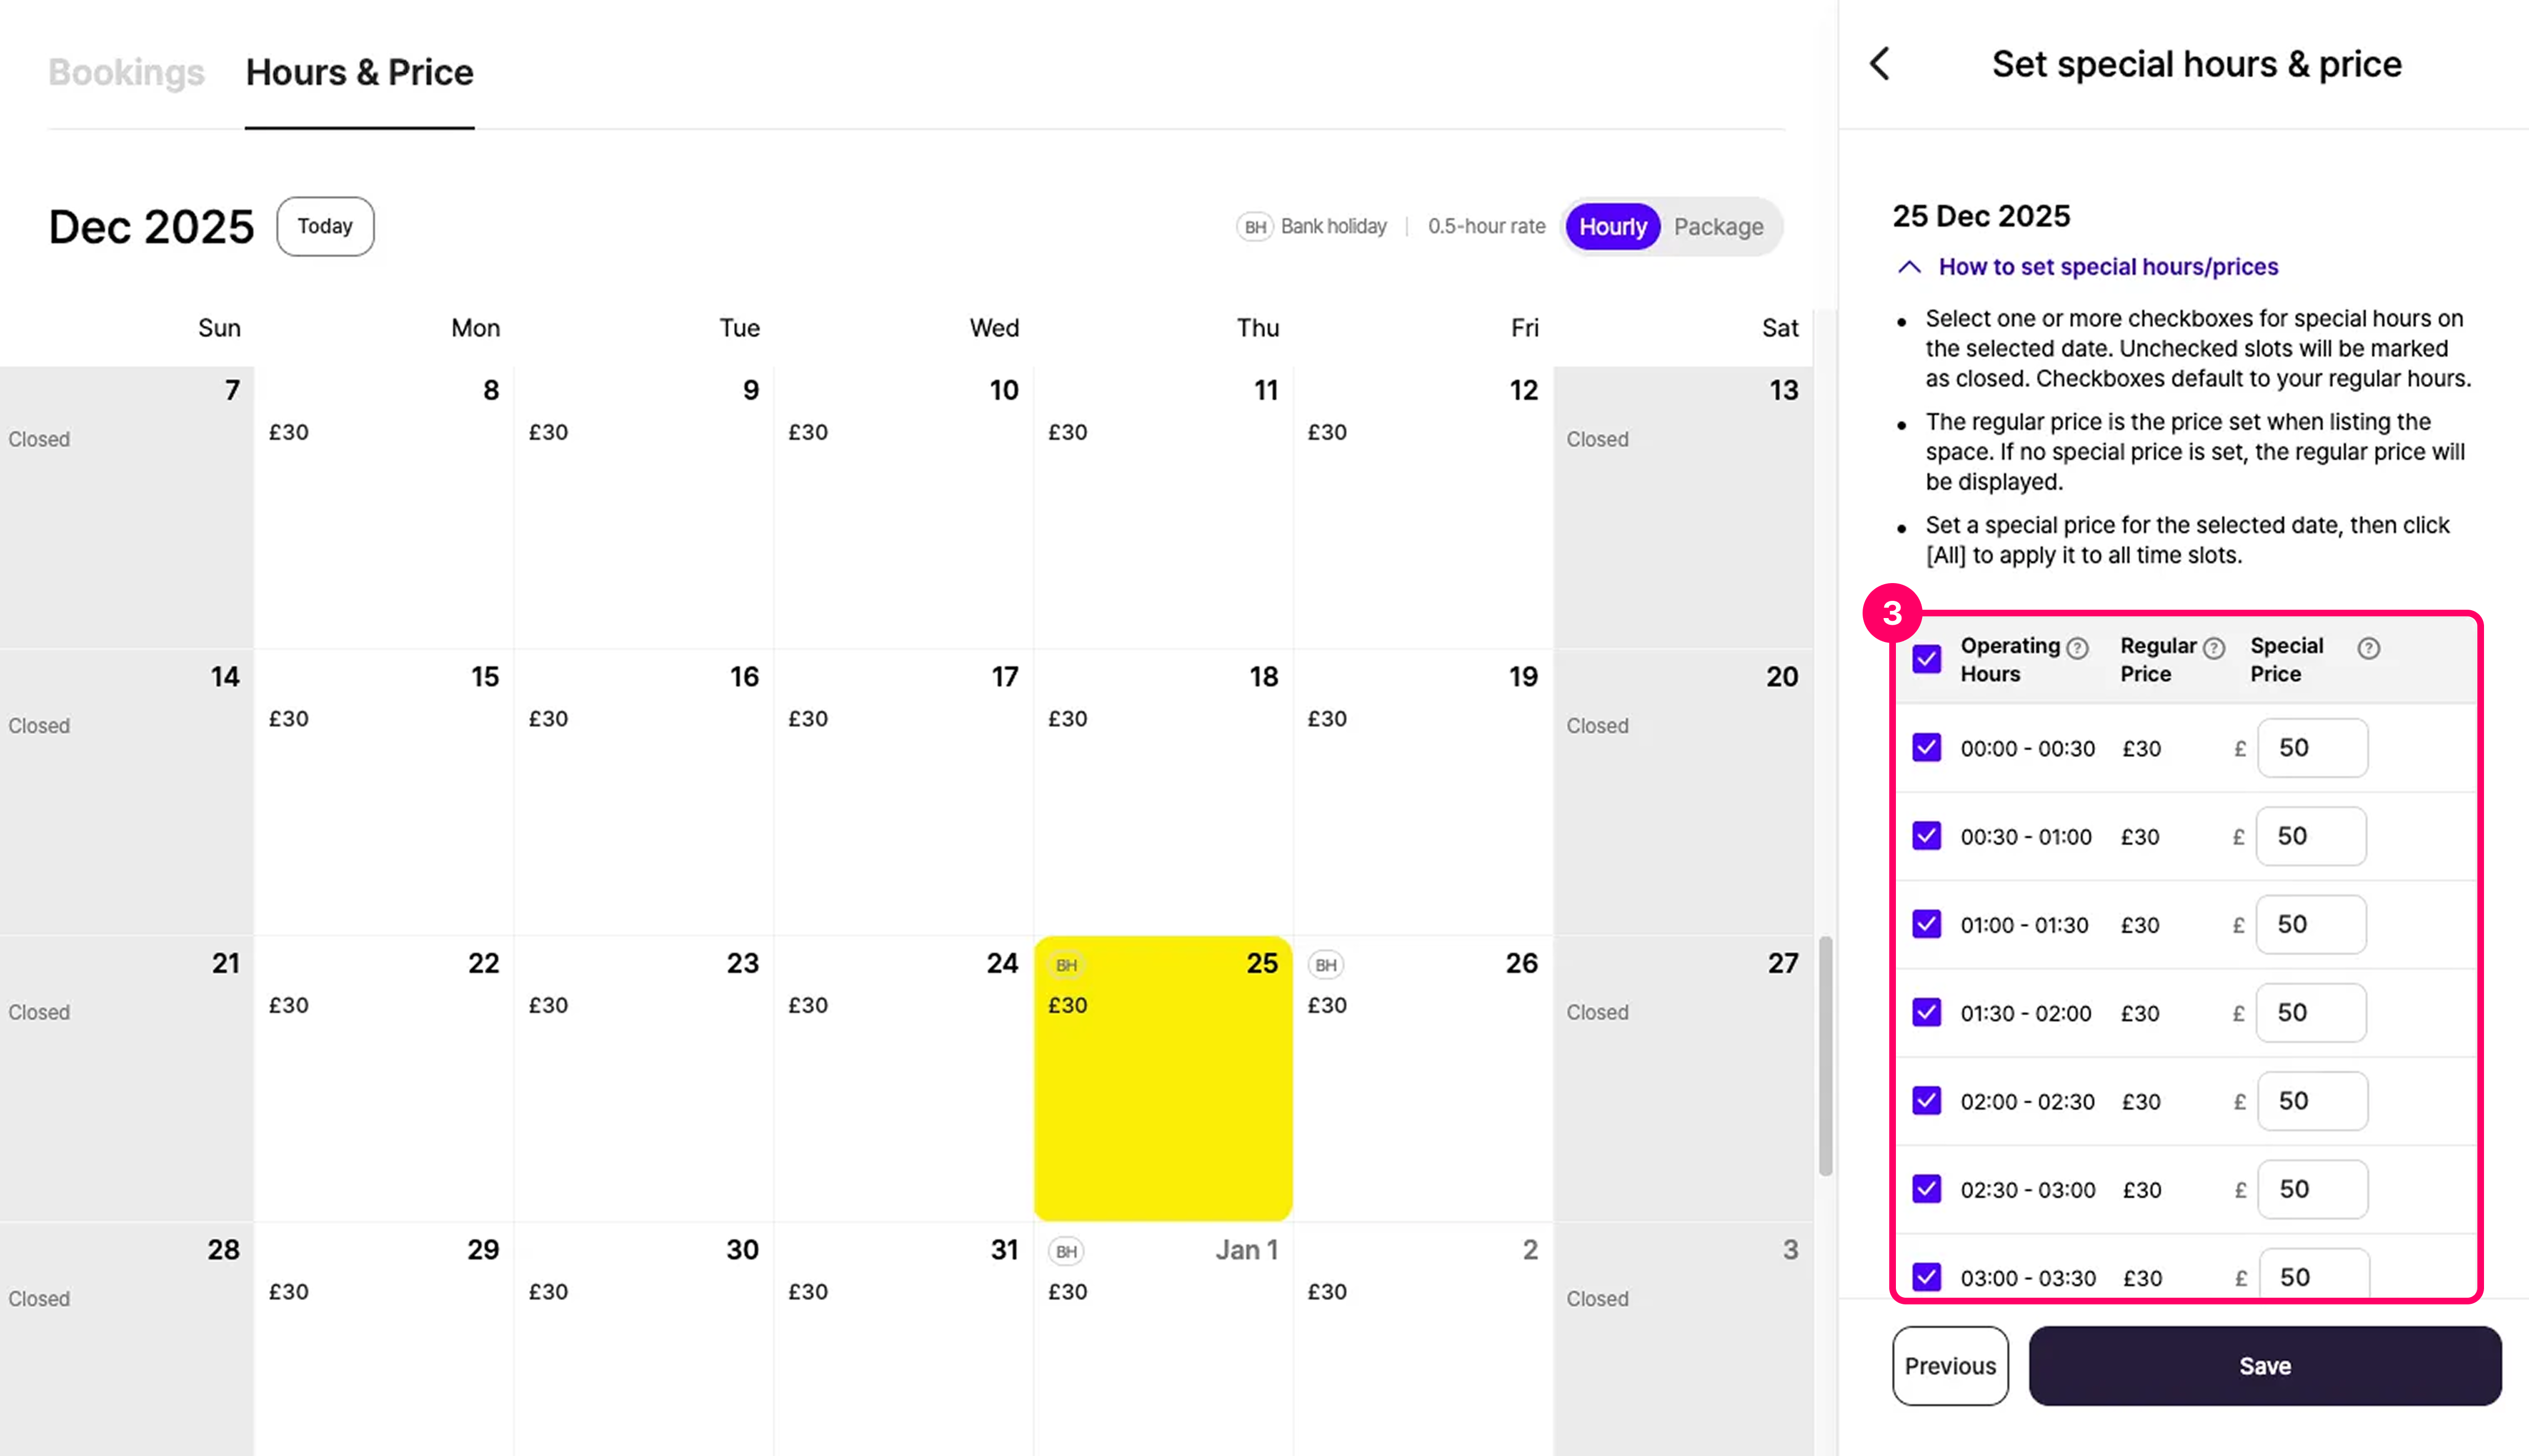Click BH badge on Jan 1 cell
2529x1456 pixels.
[1067, 1251]
